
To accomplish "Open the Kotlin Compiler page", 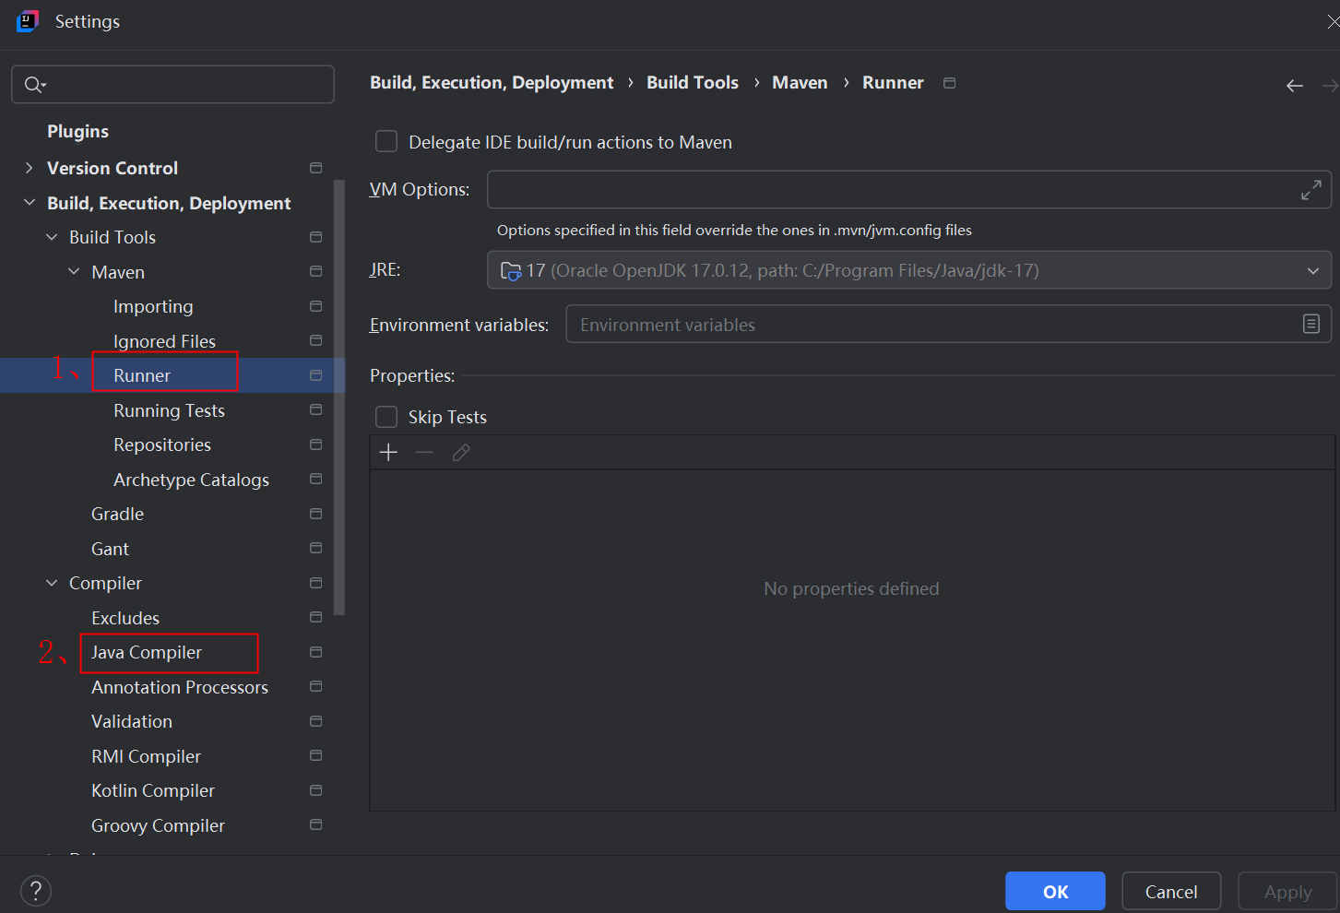I will [153, 790].
